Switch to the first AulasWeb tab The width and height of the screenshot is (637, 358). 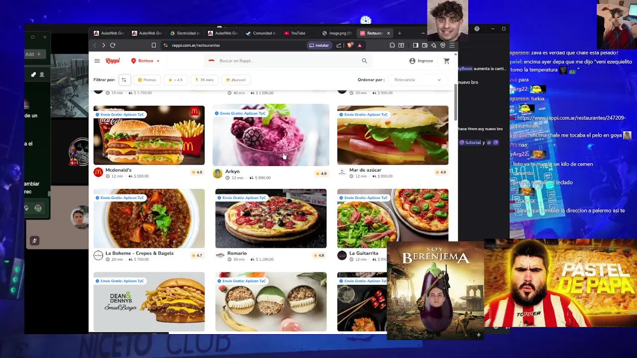[x=108, y=33]
